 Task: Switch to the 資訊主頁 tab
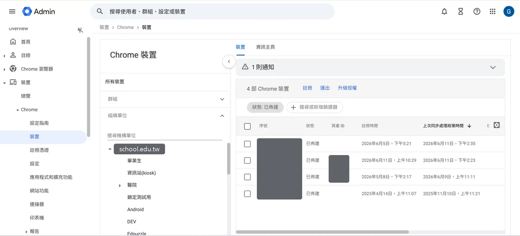[x=265, y=47]
